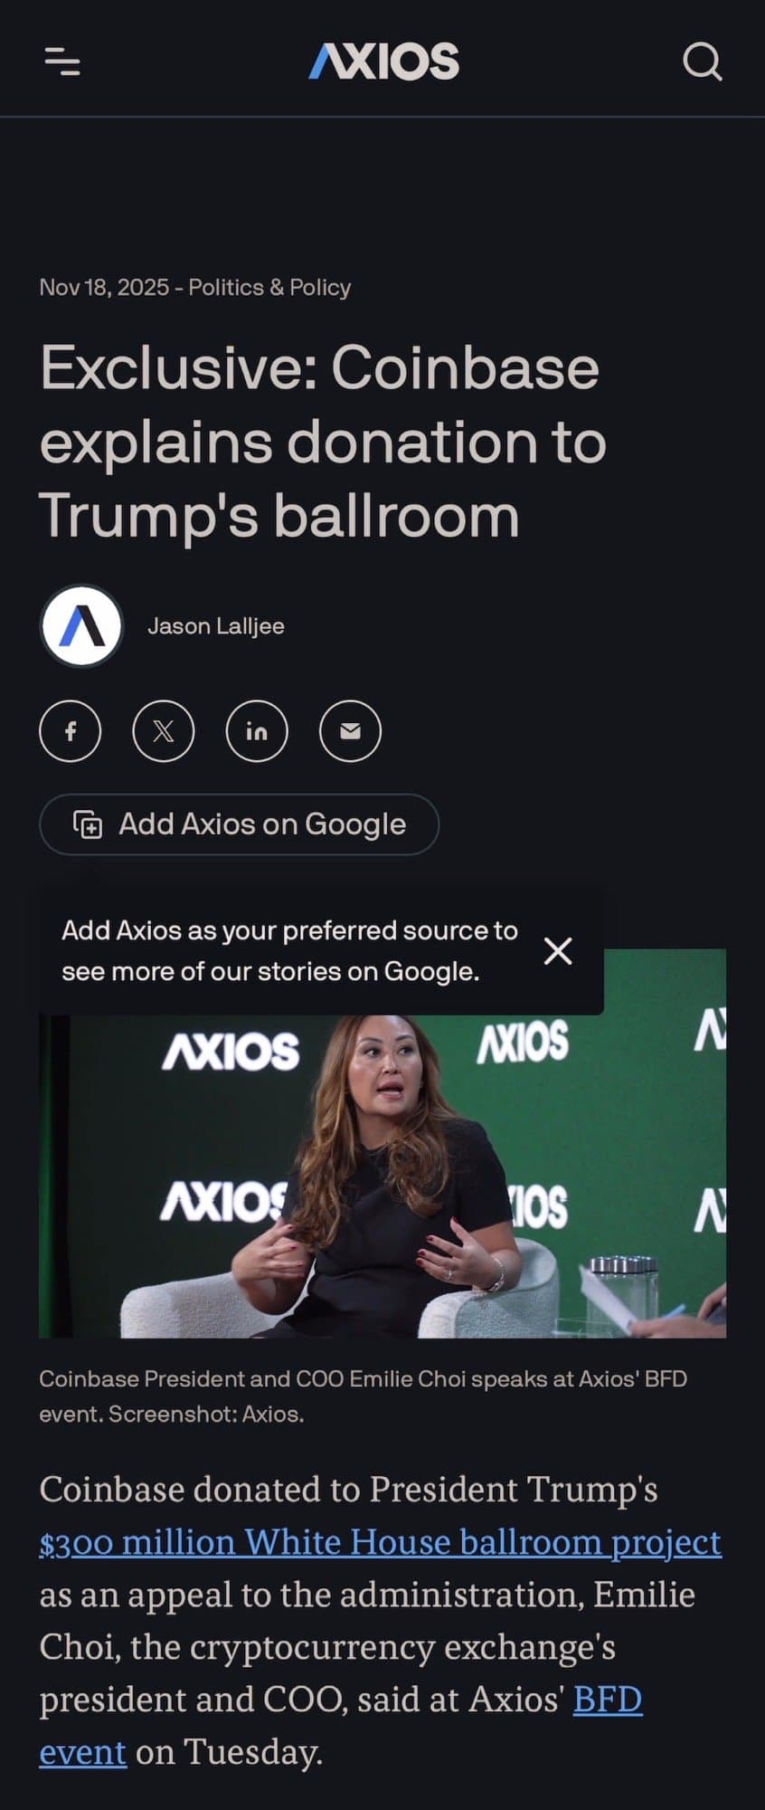Open the Politics & Policy section
Screen dimensions: 765x1810
[x=269, y=287]
